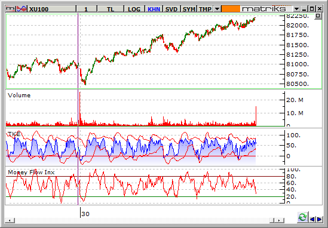Click the red 80 overbought line in Money Flow
Screen dimensions: 328x228
tap(145, 177)
